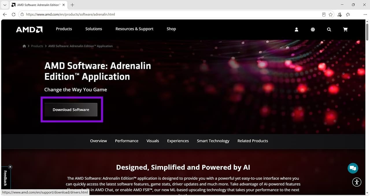Jump to Smart Technology section
This screenshot has width=370, height=196.
pyautogui.click(x=213, y=141)
